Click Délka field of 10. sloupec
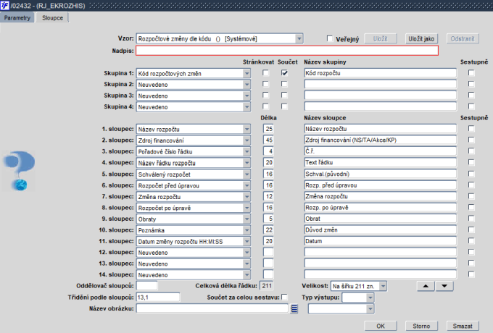The width and height of the screenshot is (493, 333). point(268,229)
